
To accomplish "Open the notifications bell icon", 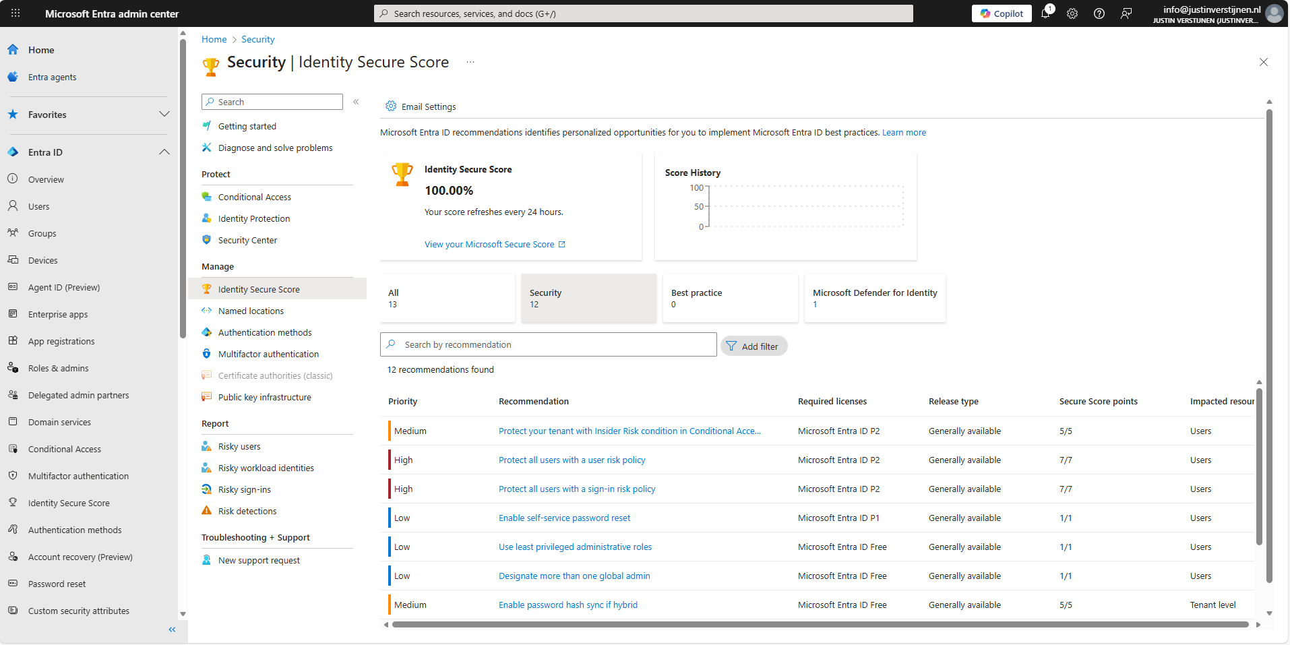I will point(1045,13).
